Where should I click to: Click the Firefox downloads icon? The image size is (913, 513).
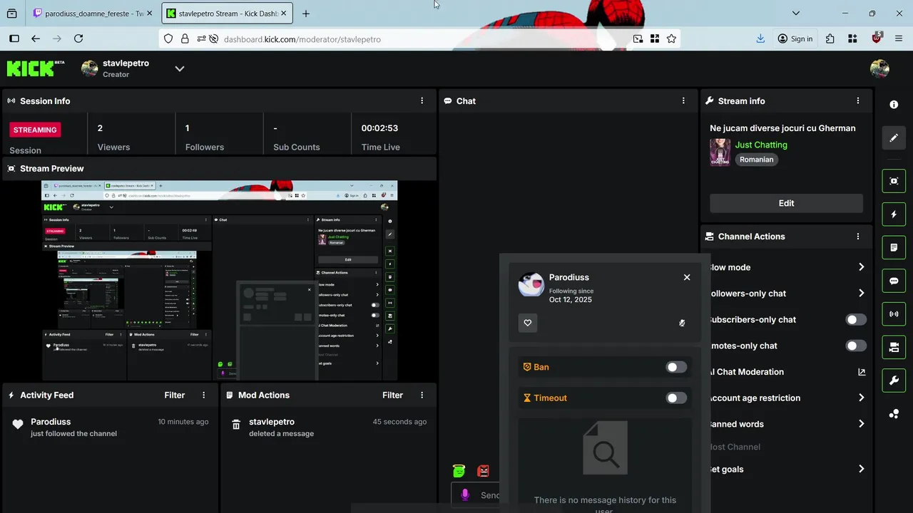[x=760, y=38]
